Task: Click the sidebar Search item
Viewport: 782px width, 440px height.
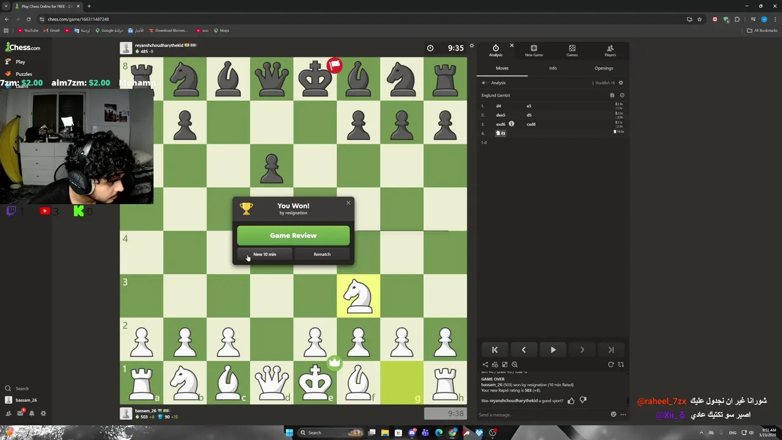Action: pos(22,388)
